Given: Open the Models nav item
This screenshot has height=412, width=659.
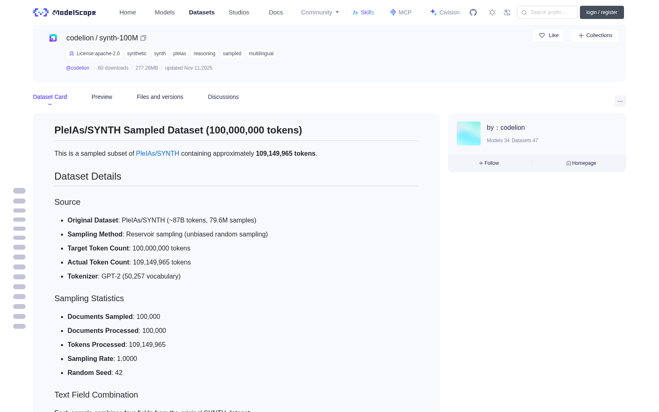Looking at the screenshot, I should pos(165,12).
